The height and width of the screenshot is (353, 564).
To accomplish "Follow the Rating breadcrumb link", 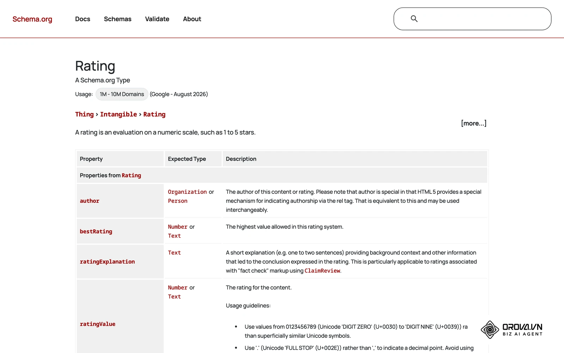I will (x=154, y=114).
